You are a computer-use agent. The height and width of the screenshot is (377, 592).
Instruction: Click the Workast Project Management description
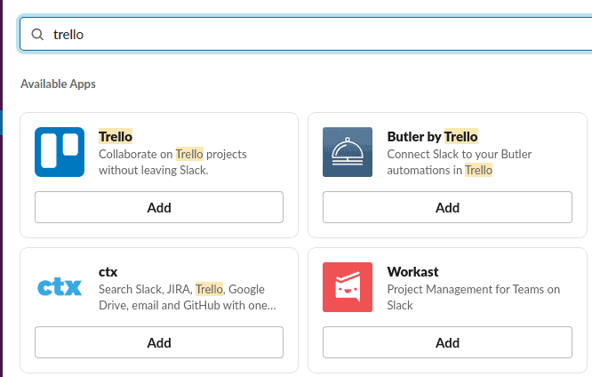474,297
